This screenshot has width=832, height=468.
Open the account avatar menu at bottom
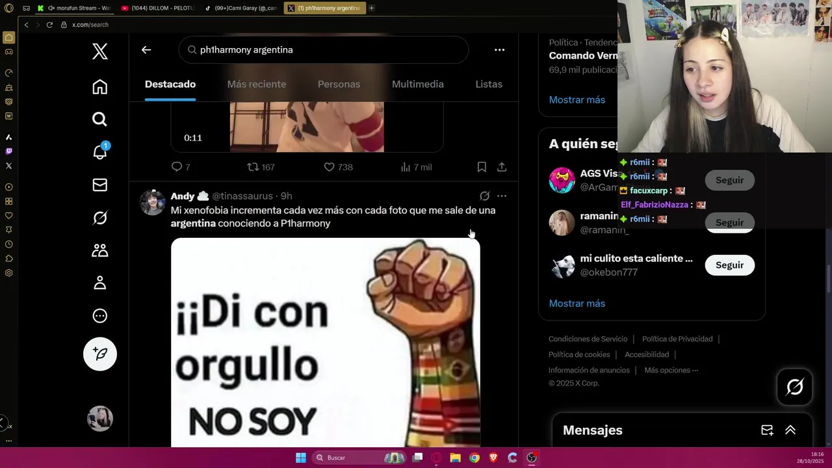(x=99, y=419)
